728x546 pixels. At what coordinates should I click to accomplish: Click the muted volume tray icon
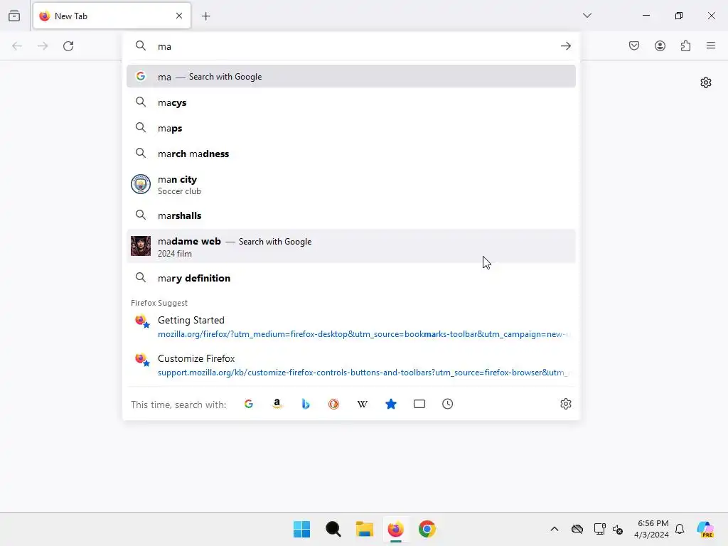tap(618, 529)
